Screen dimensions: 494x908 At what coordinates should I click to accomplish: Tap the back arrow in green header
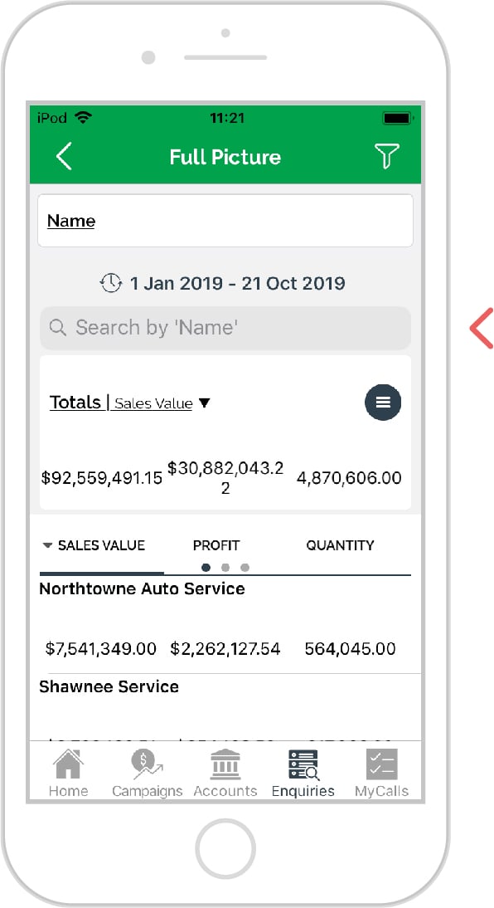[x=64, y=156]
